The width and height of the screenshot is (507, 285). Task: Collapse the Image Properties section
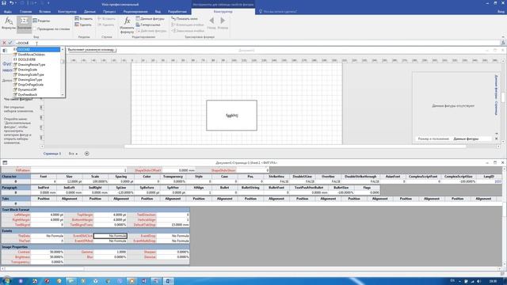click(x=95, y=247)
